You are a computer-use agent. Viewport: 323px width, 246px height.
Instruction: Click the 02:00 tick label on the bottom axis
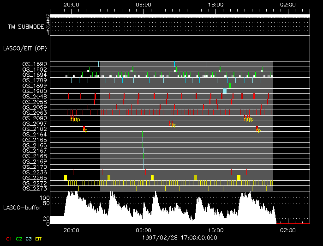(288, 230)
